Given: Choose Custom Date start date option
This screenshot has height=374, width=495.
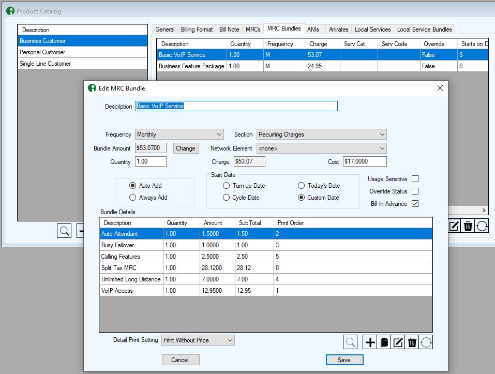Looking at the screenshot, I should point(301,198).
